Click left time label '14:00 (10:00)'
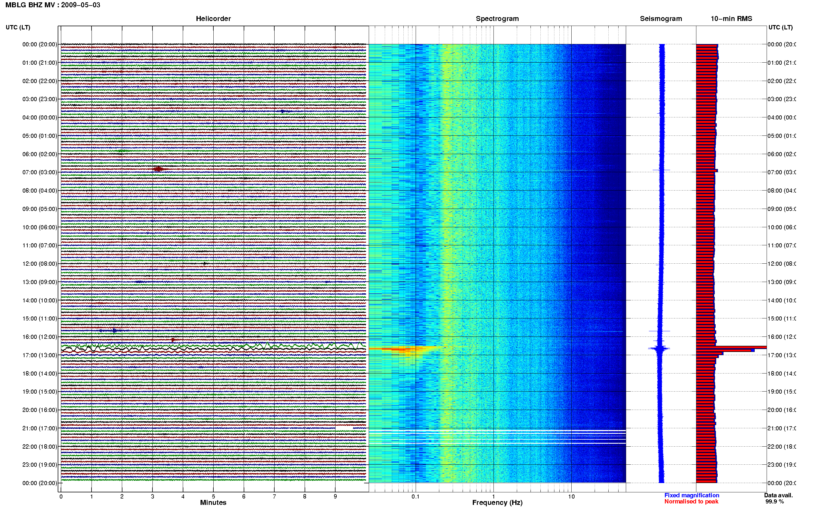829x518 pixels. click(x=40, y=300)
